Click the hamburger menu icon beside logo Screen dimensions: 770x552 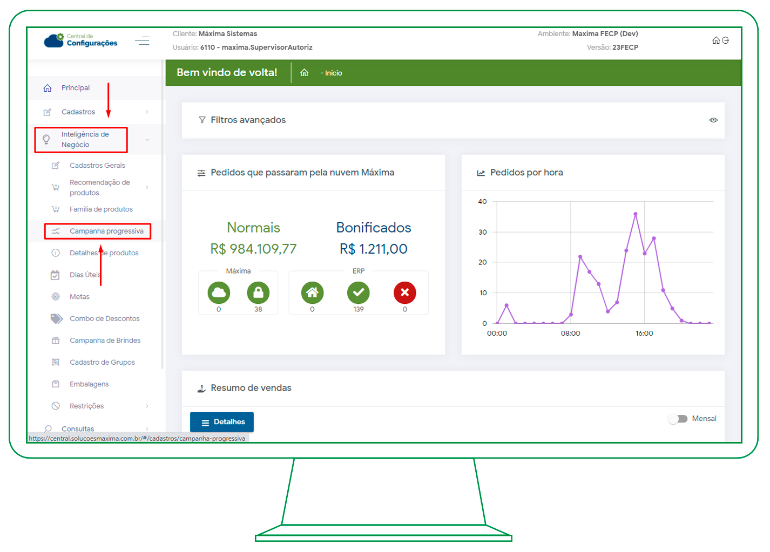(142, 41)
